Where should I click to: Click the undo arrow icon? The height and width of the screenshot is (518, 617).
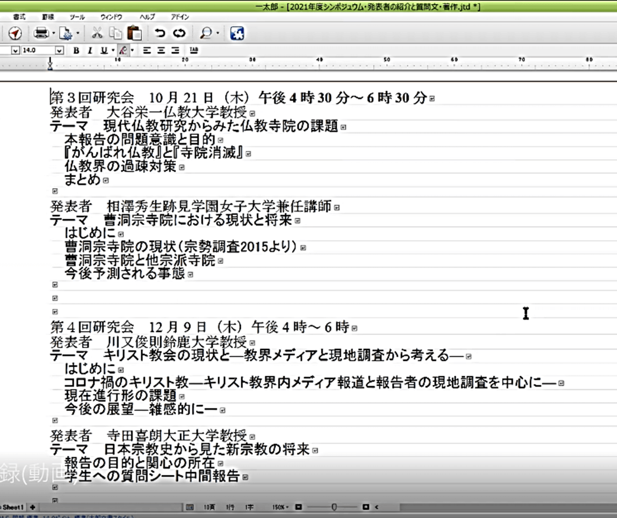(x=160, y=34)
